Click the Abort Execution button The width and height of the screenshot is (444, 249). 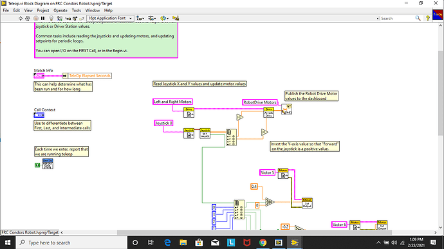(35, 18)
